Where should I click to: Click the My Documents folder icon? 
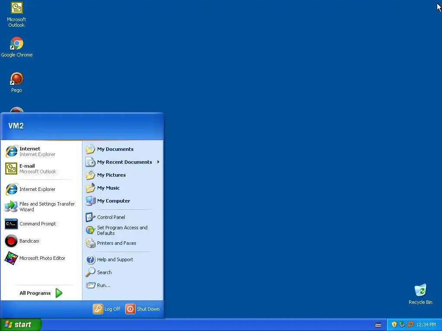[91, 149]
